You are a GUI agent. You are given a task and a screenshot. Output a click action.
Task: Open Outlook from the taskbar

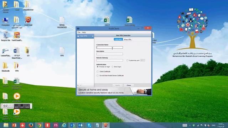81,125
